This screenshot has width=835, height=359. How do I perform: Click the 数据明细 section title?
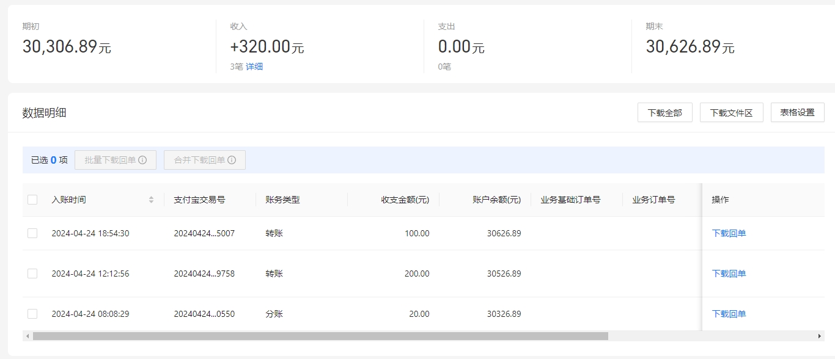coord(45,113)
